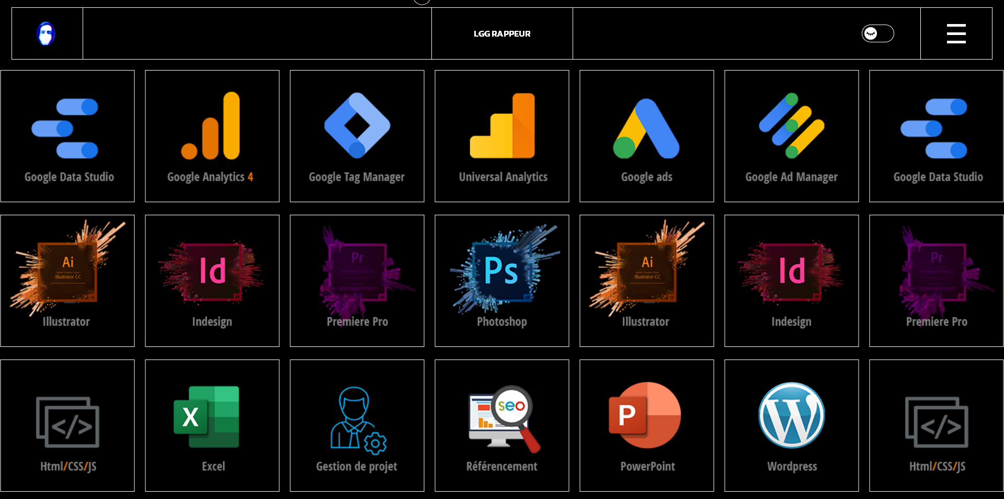The height and width of the screenshot is (499, 1004).
Task: Click the PowerPoint icon
Action: (x=645, y=415)
